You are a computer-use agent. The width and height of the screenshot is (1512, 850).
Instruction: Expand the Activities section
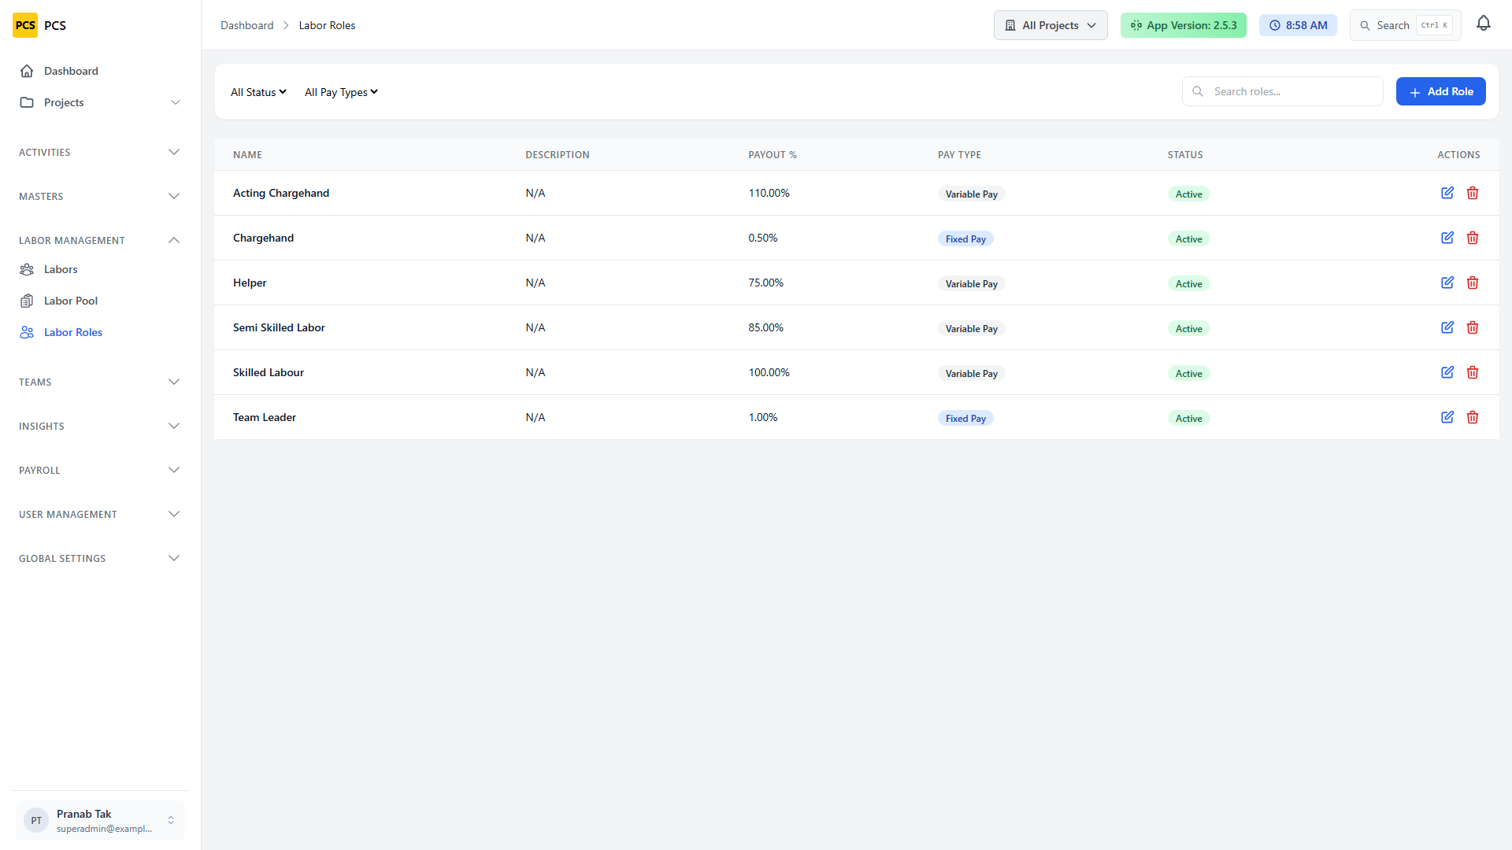[101, 152]
